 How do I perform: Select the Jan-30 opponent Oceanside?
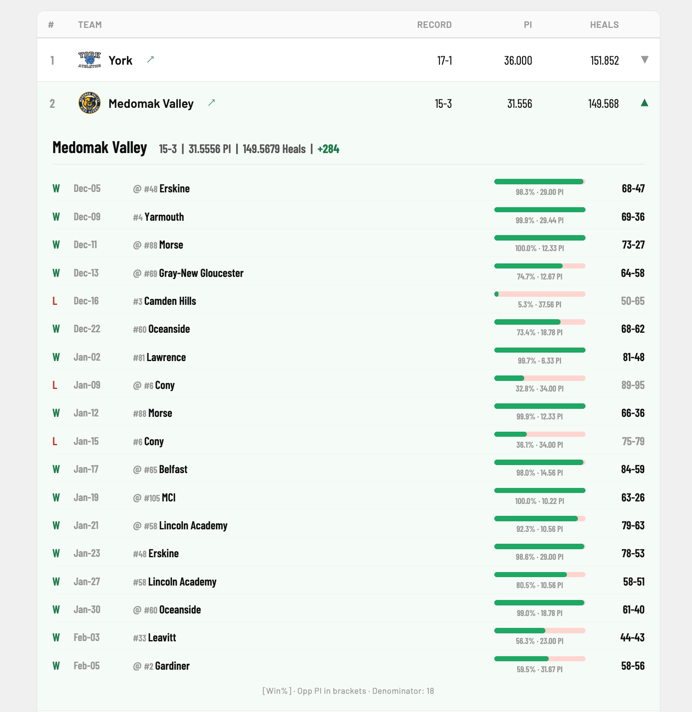pos(180,610)
